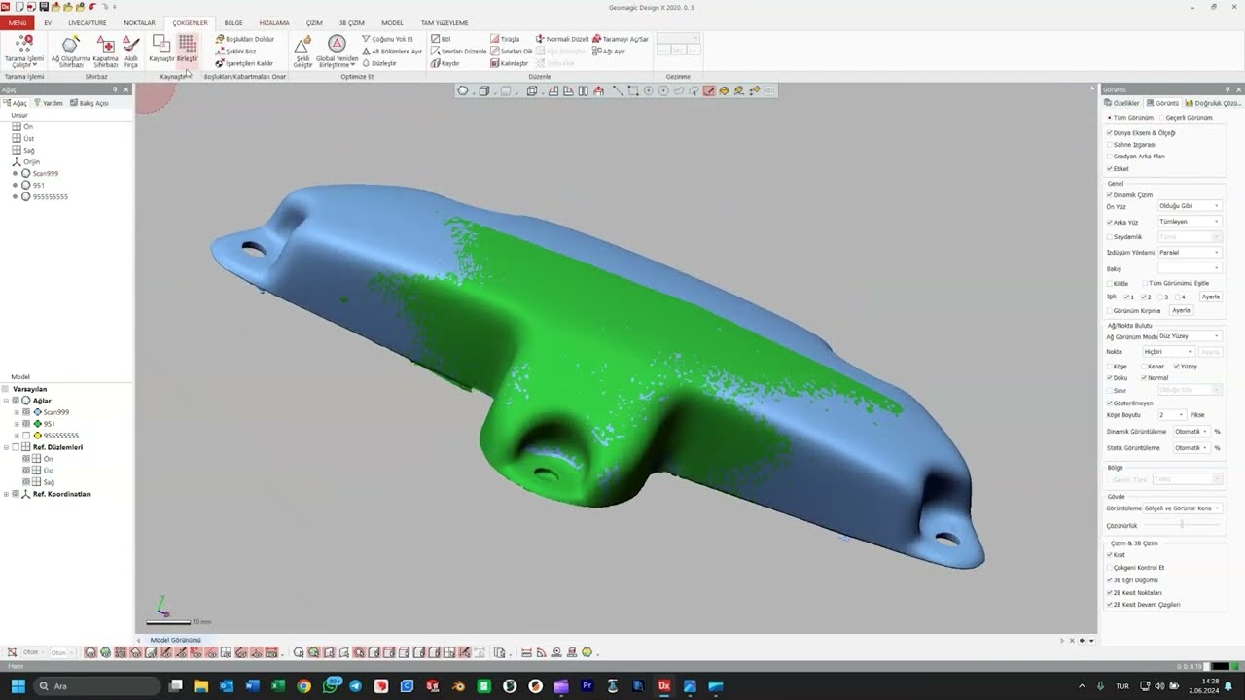Click Görünüm Kırpma Ayarla button

(1181, 310)
